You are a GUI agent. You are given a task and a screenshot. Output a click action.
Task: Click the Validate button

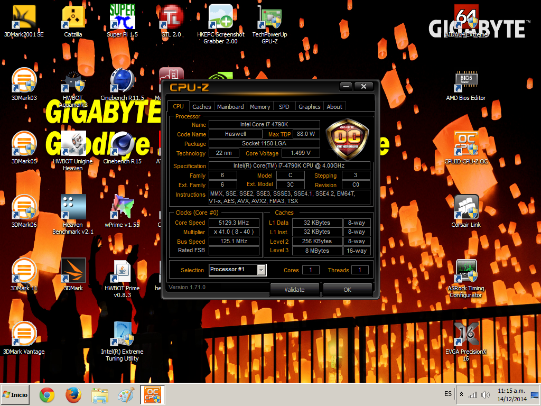[x=294, y=290]
